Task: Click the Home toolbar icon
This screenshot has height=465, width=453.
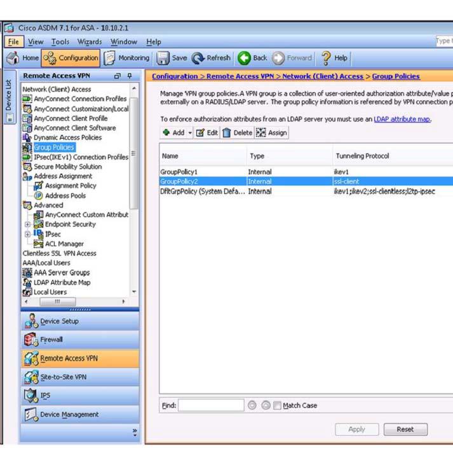Action: [x=22, y=58]
